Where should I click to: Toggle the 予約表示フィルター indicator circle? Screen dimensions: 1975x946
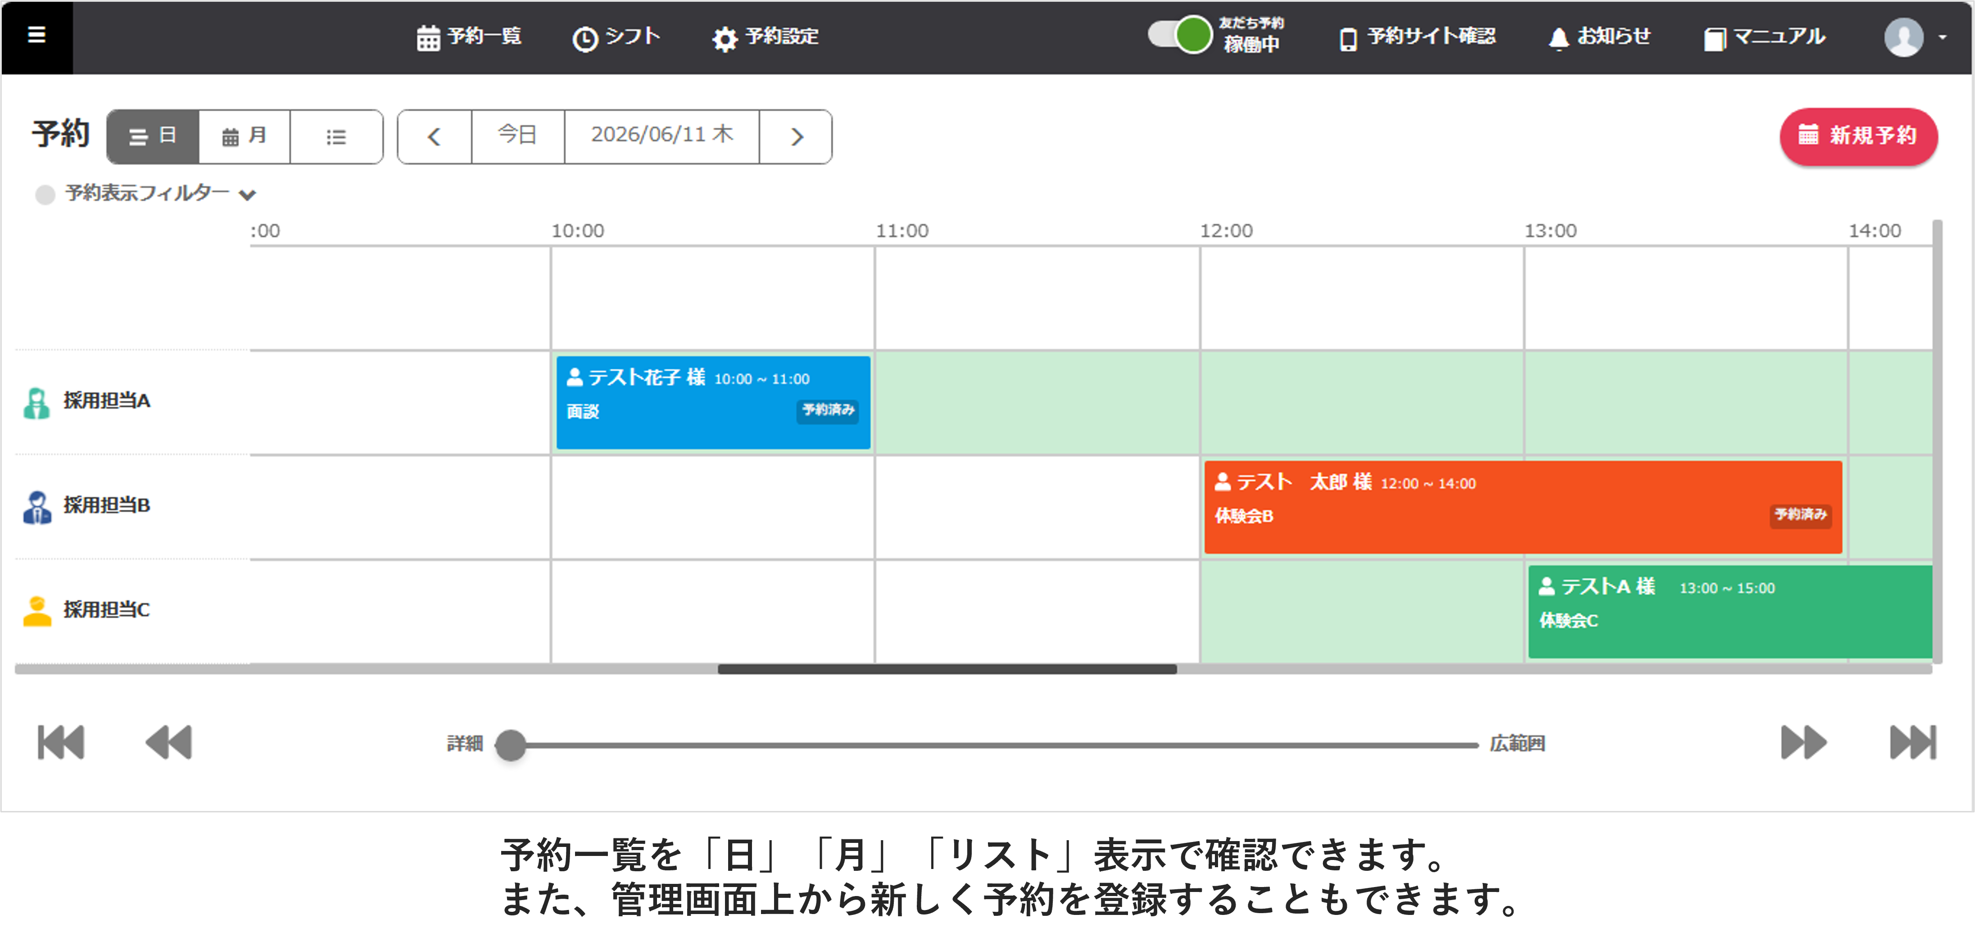point(45,195)
